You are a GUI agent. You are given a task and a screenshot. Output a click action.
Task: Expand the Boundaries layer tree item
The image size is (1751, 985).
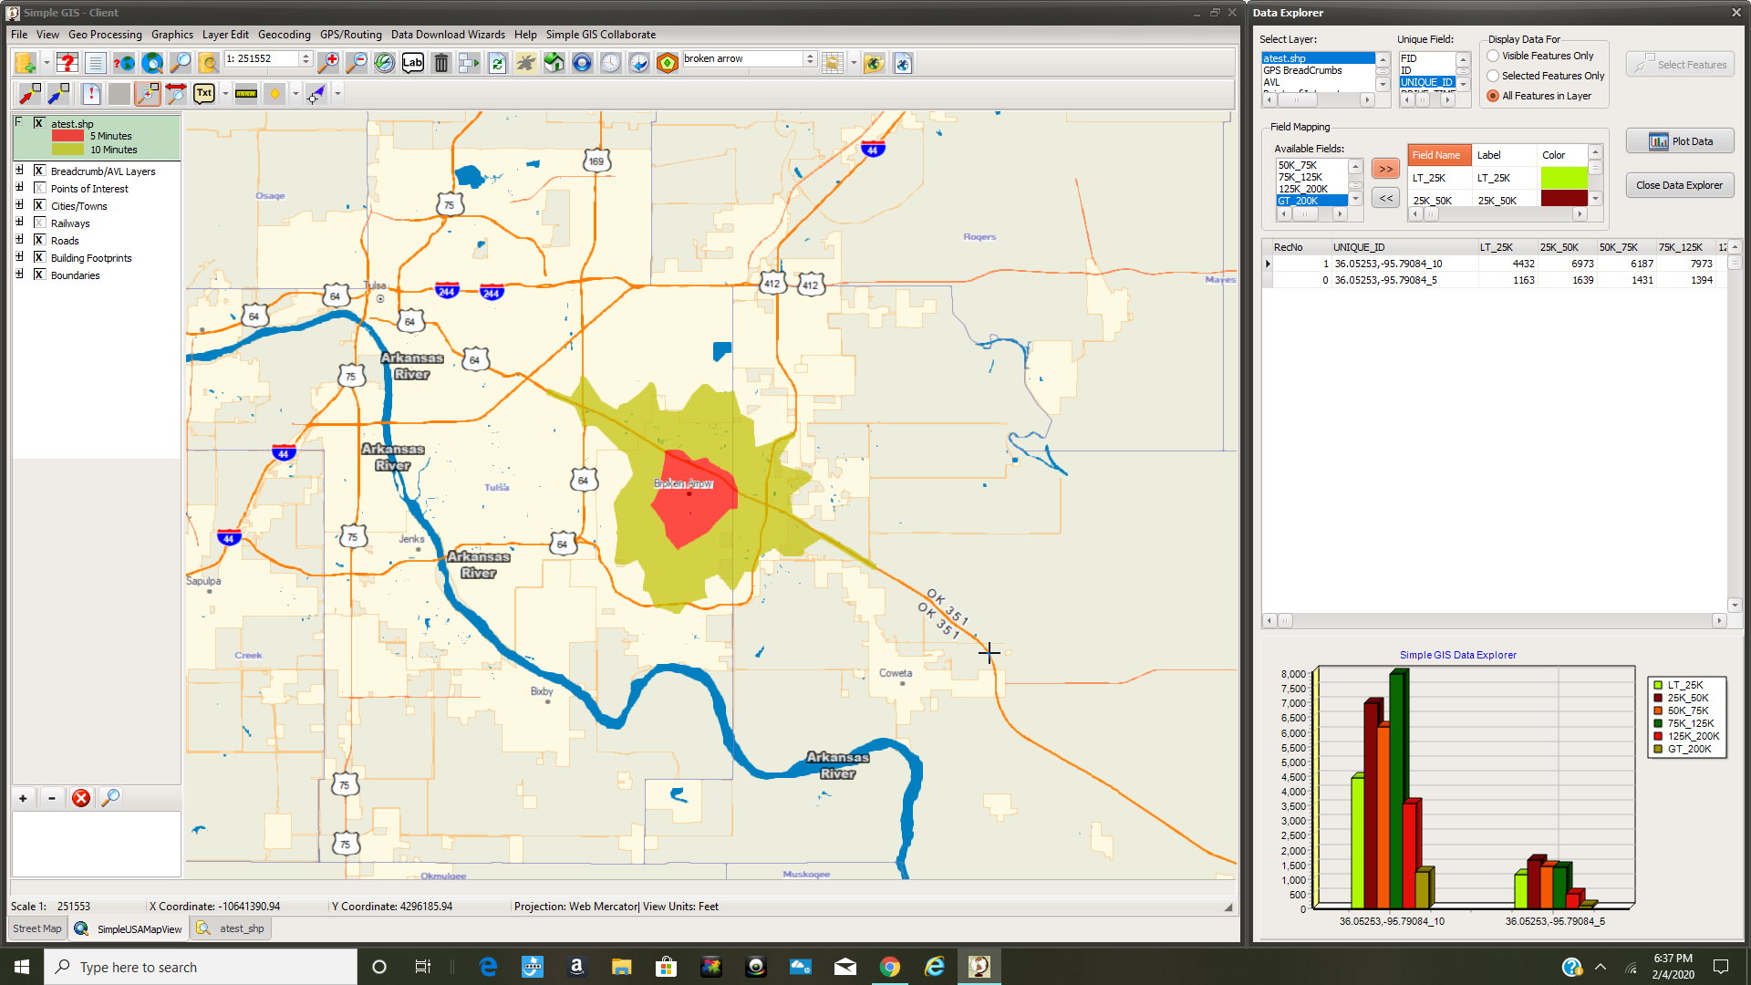point(20,275)
